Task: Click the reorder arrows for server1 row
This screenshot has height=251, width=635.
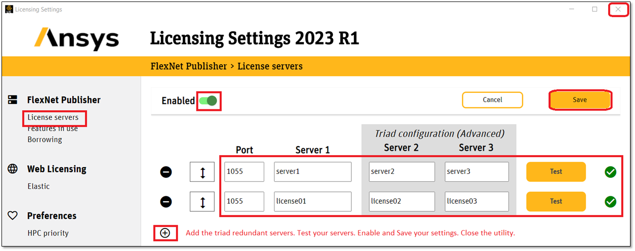Action: tap(202, 172)
